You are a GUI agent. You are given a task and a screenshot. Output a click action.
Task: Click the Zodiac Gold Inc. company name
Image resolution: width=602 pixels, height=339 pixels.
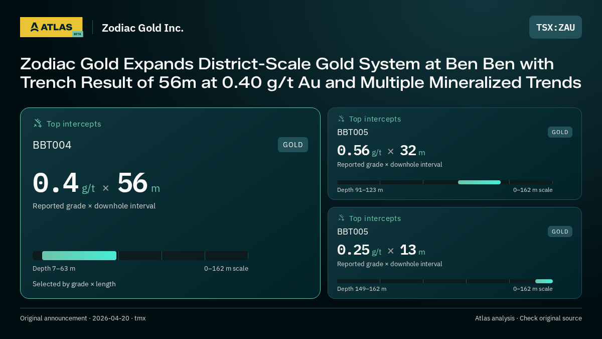click(x=142, y=28)
